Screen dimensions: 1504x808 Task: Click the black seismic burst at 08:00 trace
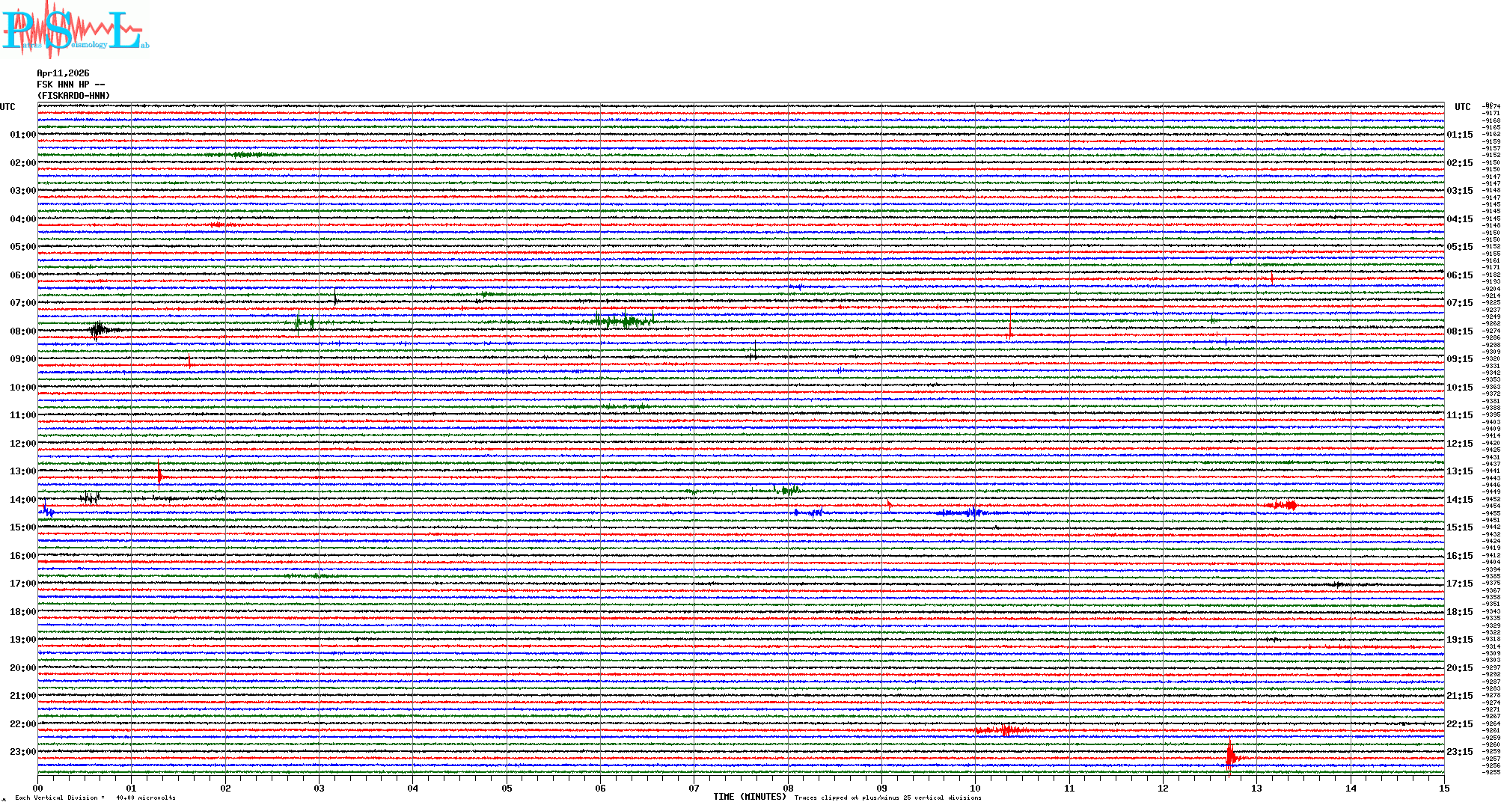pos(99,329)
